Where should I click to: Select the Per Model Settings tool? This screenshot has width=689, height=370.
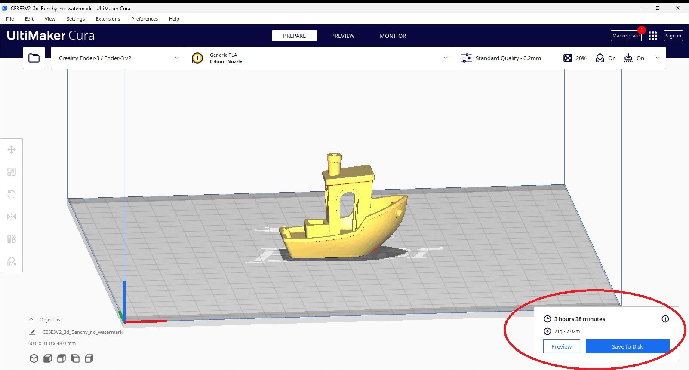point(12,239)
